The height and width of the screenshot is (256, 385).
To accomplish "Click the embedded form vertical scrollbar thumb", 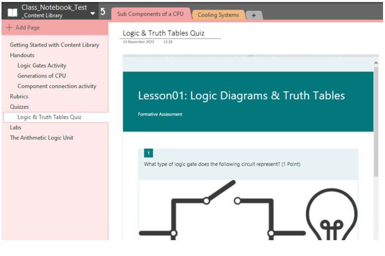I will point(376,121).
